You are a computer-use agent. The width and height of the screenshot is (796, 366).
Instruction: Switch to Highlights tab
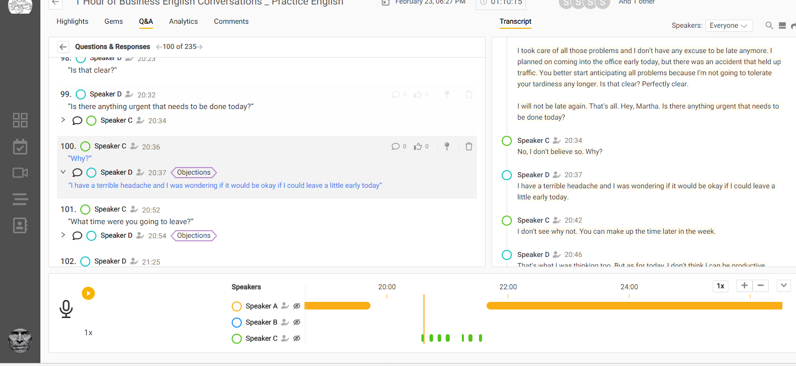click(72, 21)
